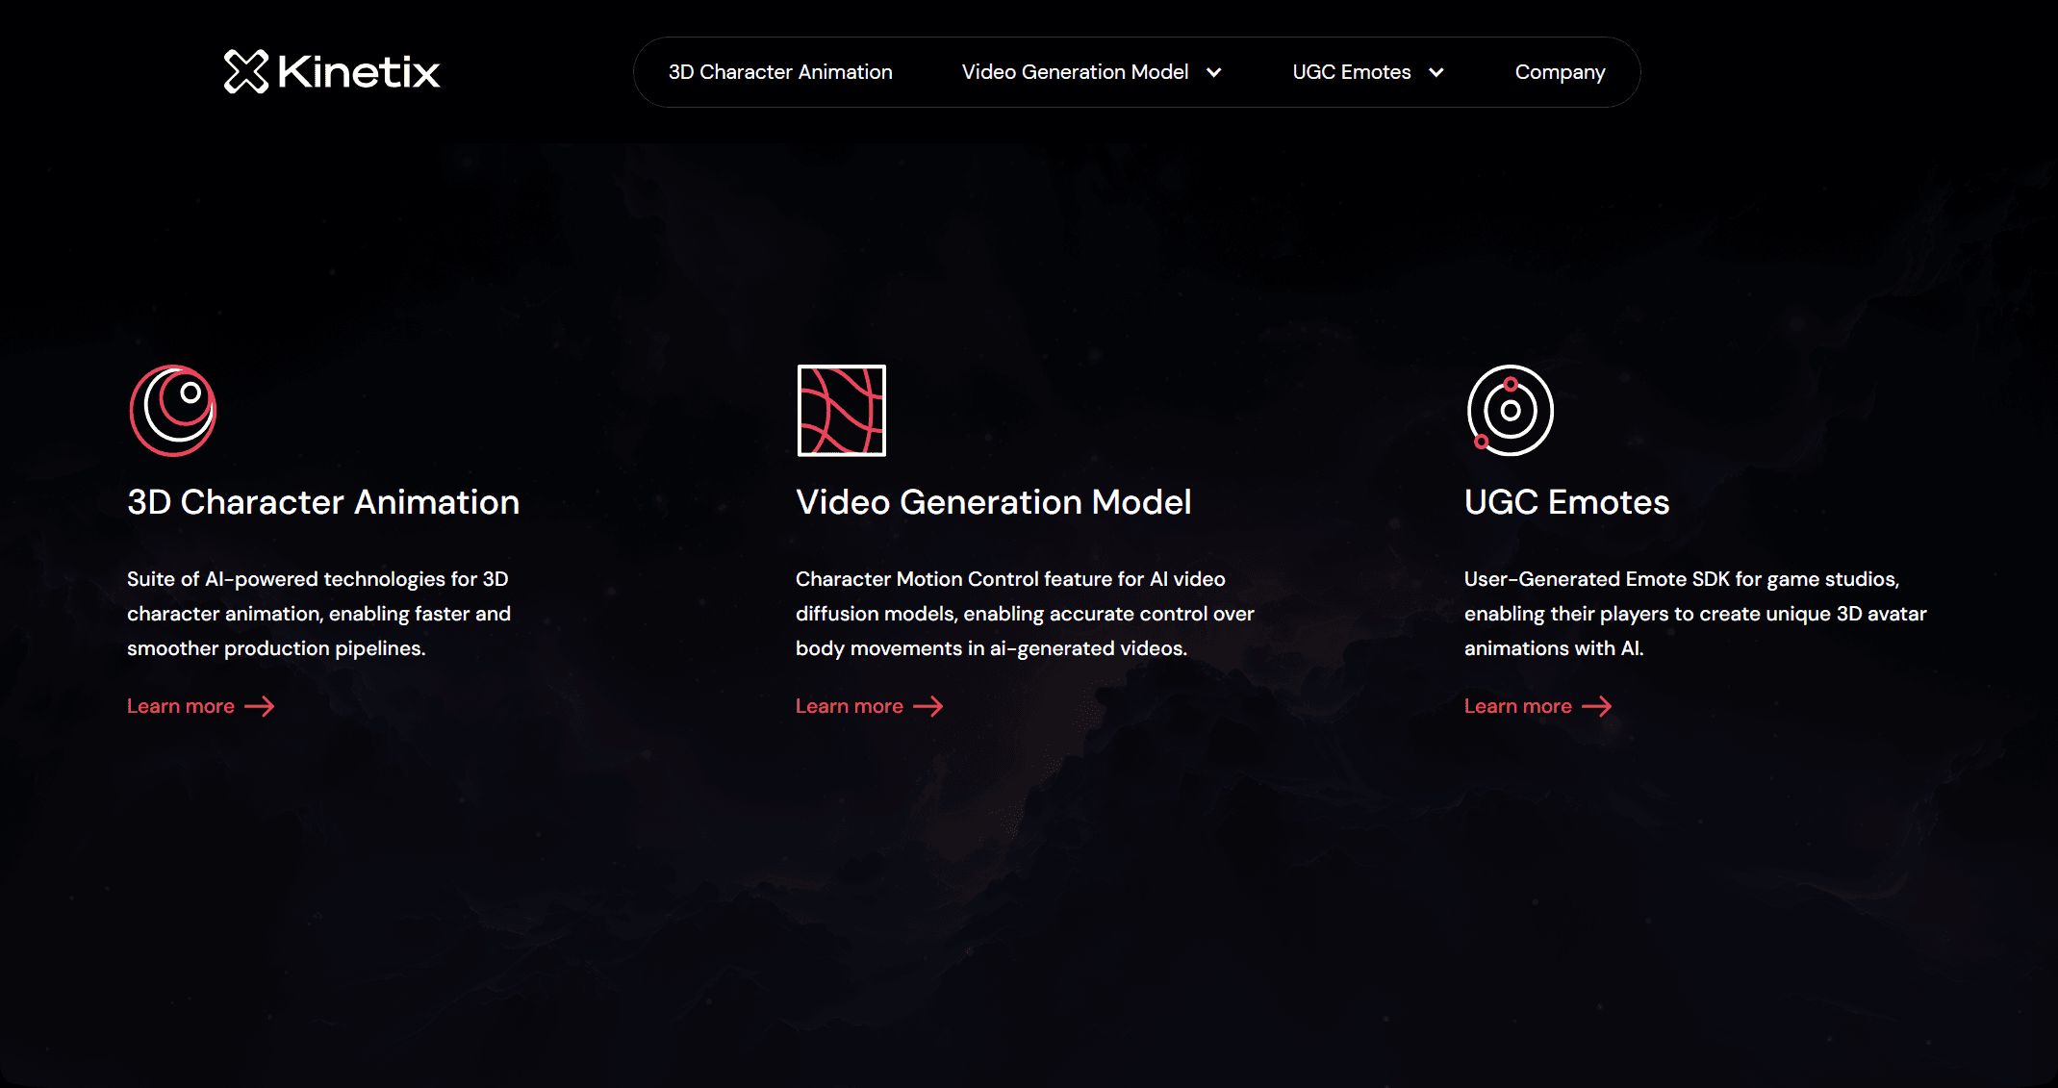Click the Kinetix X logo icon
This screenshot has height=1088, width=2058.
click(x=246, y=71)
